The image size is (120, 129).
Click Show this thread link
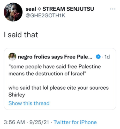point(29,103)
